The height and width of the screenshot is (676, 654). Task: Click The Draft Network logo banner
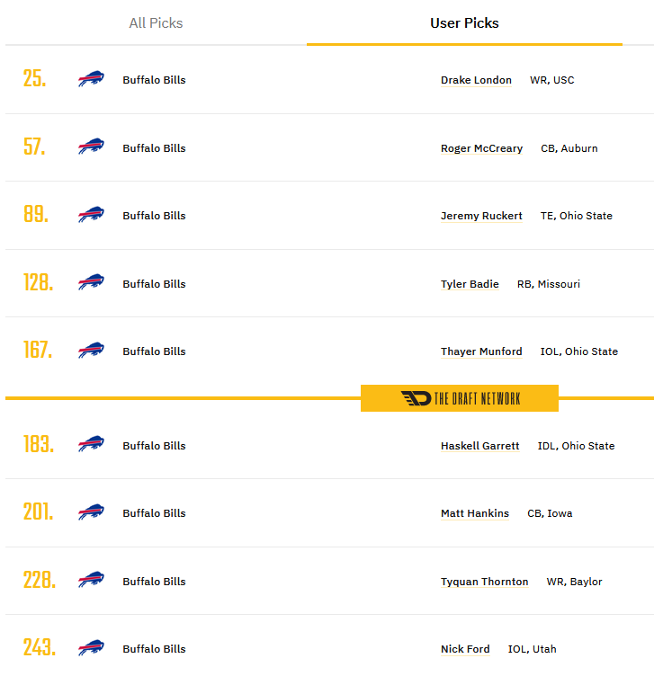460,398
